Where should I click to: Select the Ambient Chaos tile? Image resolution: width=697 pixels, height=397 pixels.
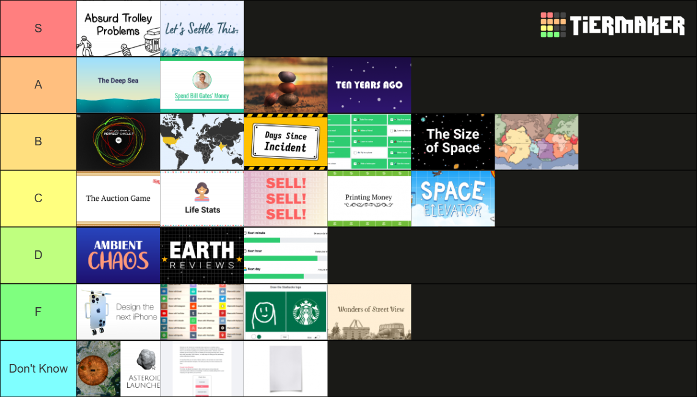coord(118,255)
